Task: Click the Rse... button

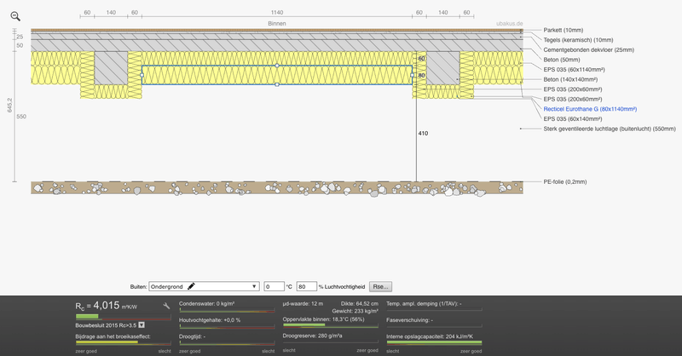Action: click(x=379, y=287)
